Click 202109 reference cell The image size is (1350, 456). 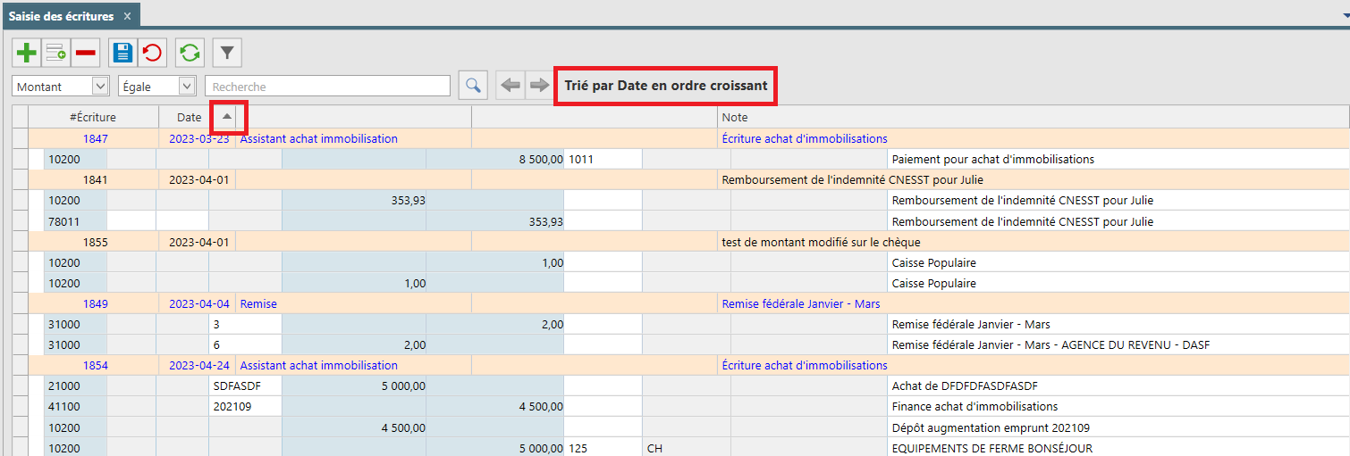pos(245,406)
